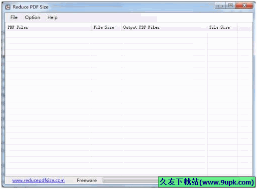The height and width of the screenshot is (189, 257).
Task: Click the Reduce PDF Size app icon
Action: [8, 7]
